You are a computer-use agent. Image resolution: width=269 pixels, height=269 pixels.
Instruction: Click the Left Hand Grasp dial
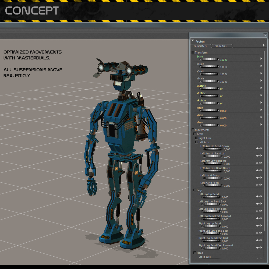click(x=213, y=178)
